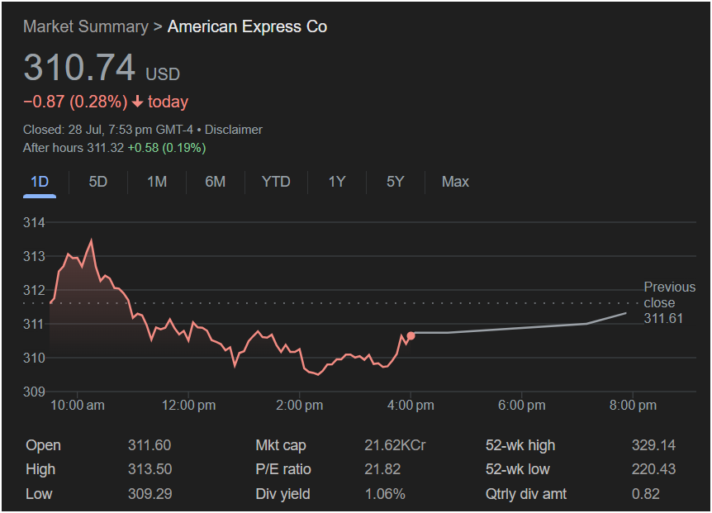The height and width of the screenshot is (513, 712).
Task: Click the 52-wk low label
Action: pyautogui.click(x=518, y=469)
